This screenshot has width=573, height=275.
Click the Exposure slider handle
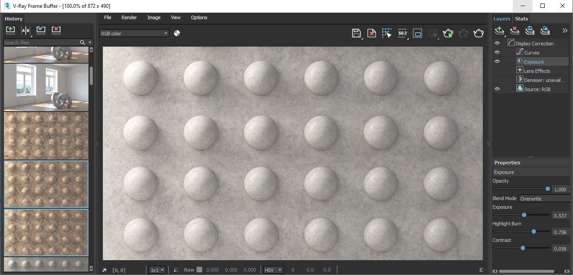click(524, 215)
